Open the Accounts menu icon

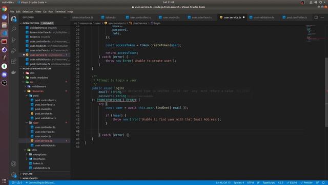14,164
